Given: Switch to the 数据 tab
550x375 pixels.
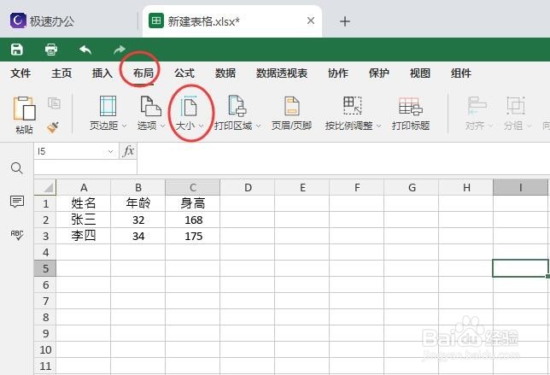Looking at the screenshot, I should click(x=225, y=73).
